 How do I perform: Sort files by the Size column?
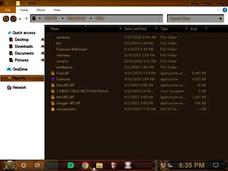coord(194,29)
